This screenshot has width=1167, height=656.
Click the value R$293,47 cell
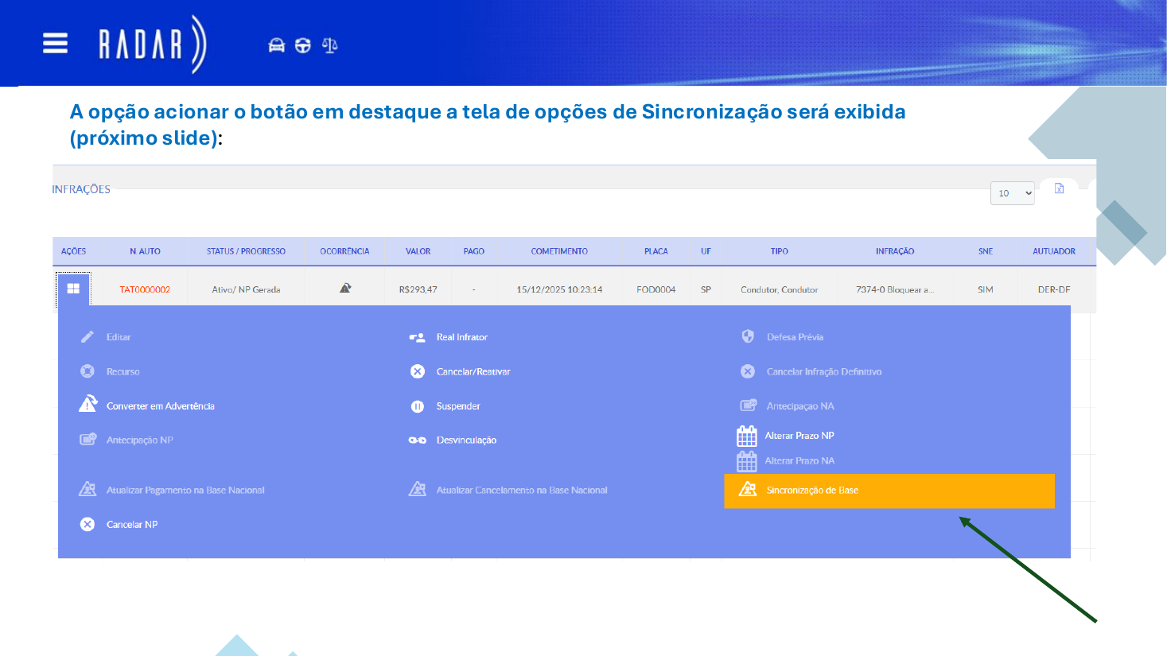click(x=418, y=289)
